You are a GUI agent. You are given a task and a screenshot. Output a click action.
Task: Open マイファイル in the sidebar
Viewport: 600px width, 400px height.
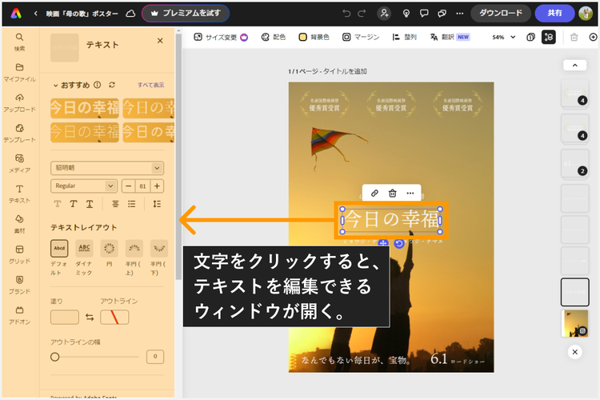coord(19,72)
